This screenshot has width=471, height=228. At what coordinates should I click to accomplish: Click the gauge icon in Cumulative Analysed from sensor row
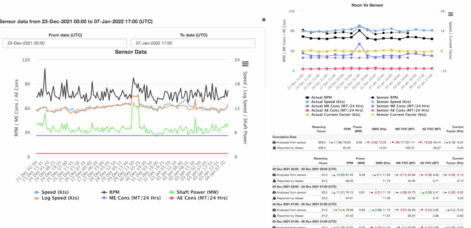274,142
